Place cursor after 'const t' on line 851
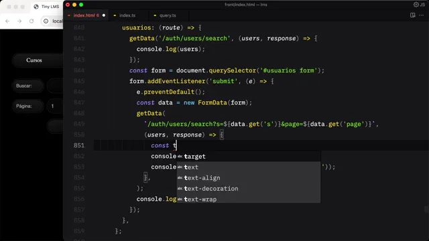The width and height of the screenshot is (429, 241). pyautogui.click(x=177, y=145)
